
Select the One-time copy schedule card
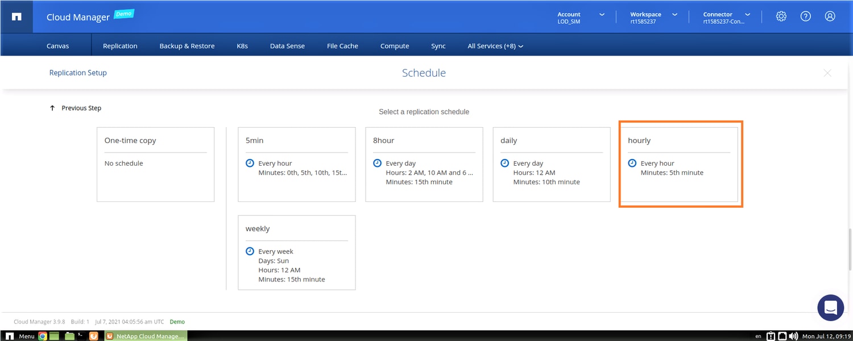(x=155, y=165)
